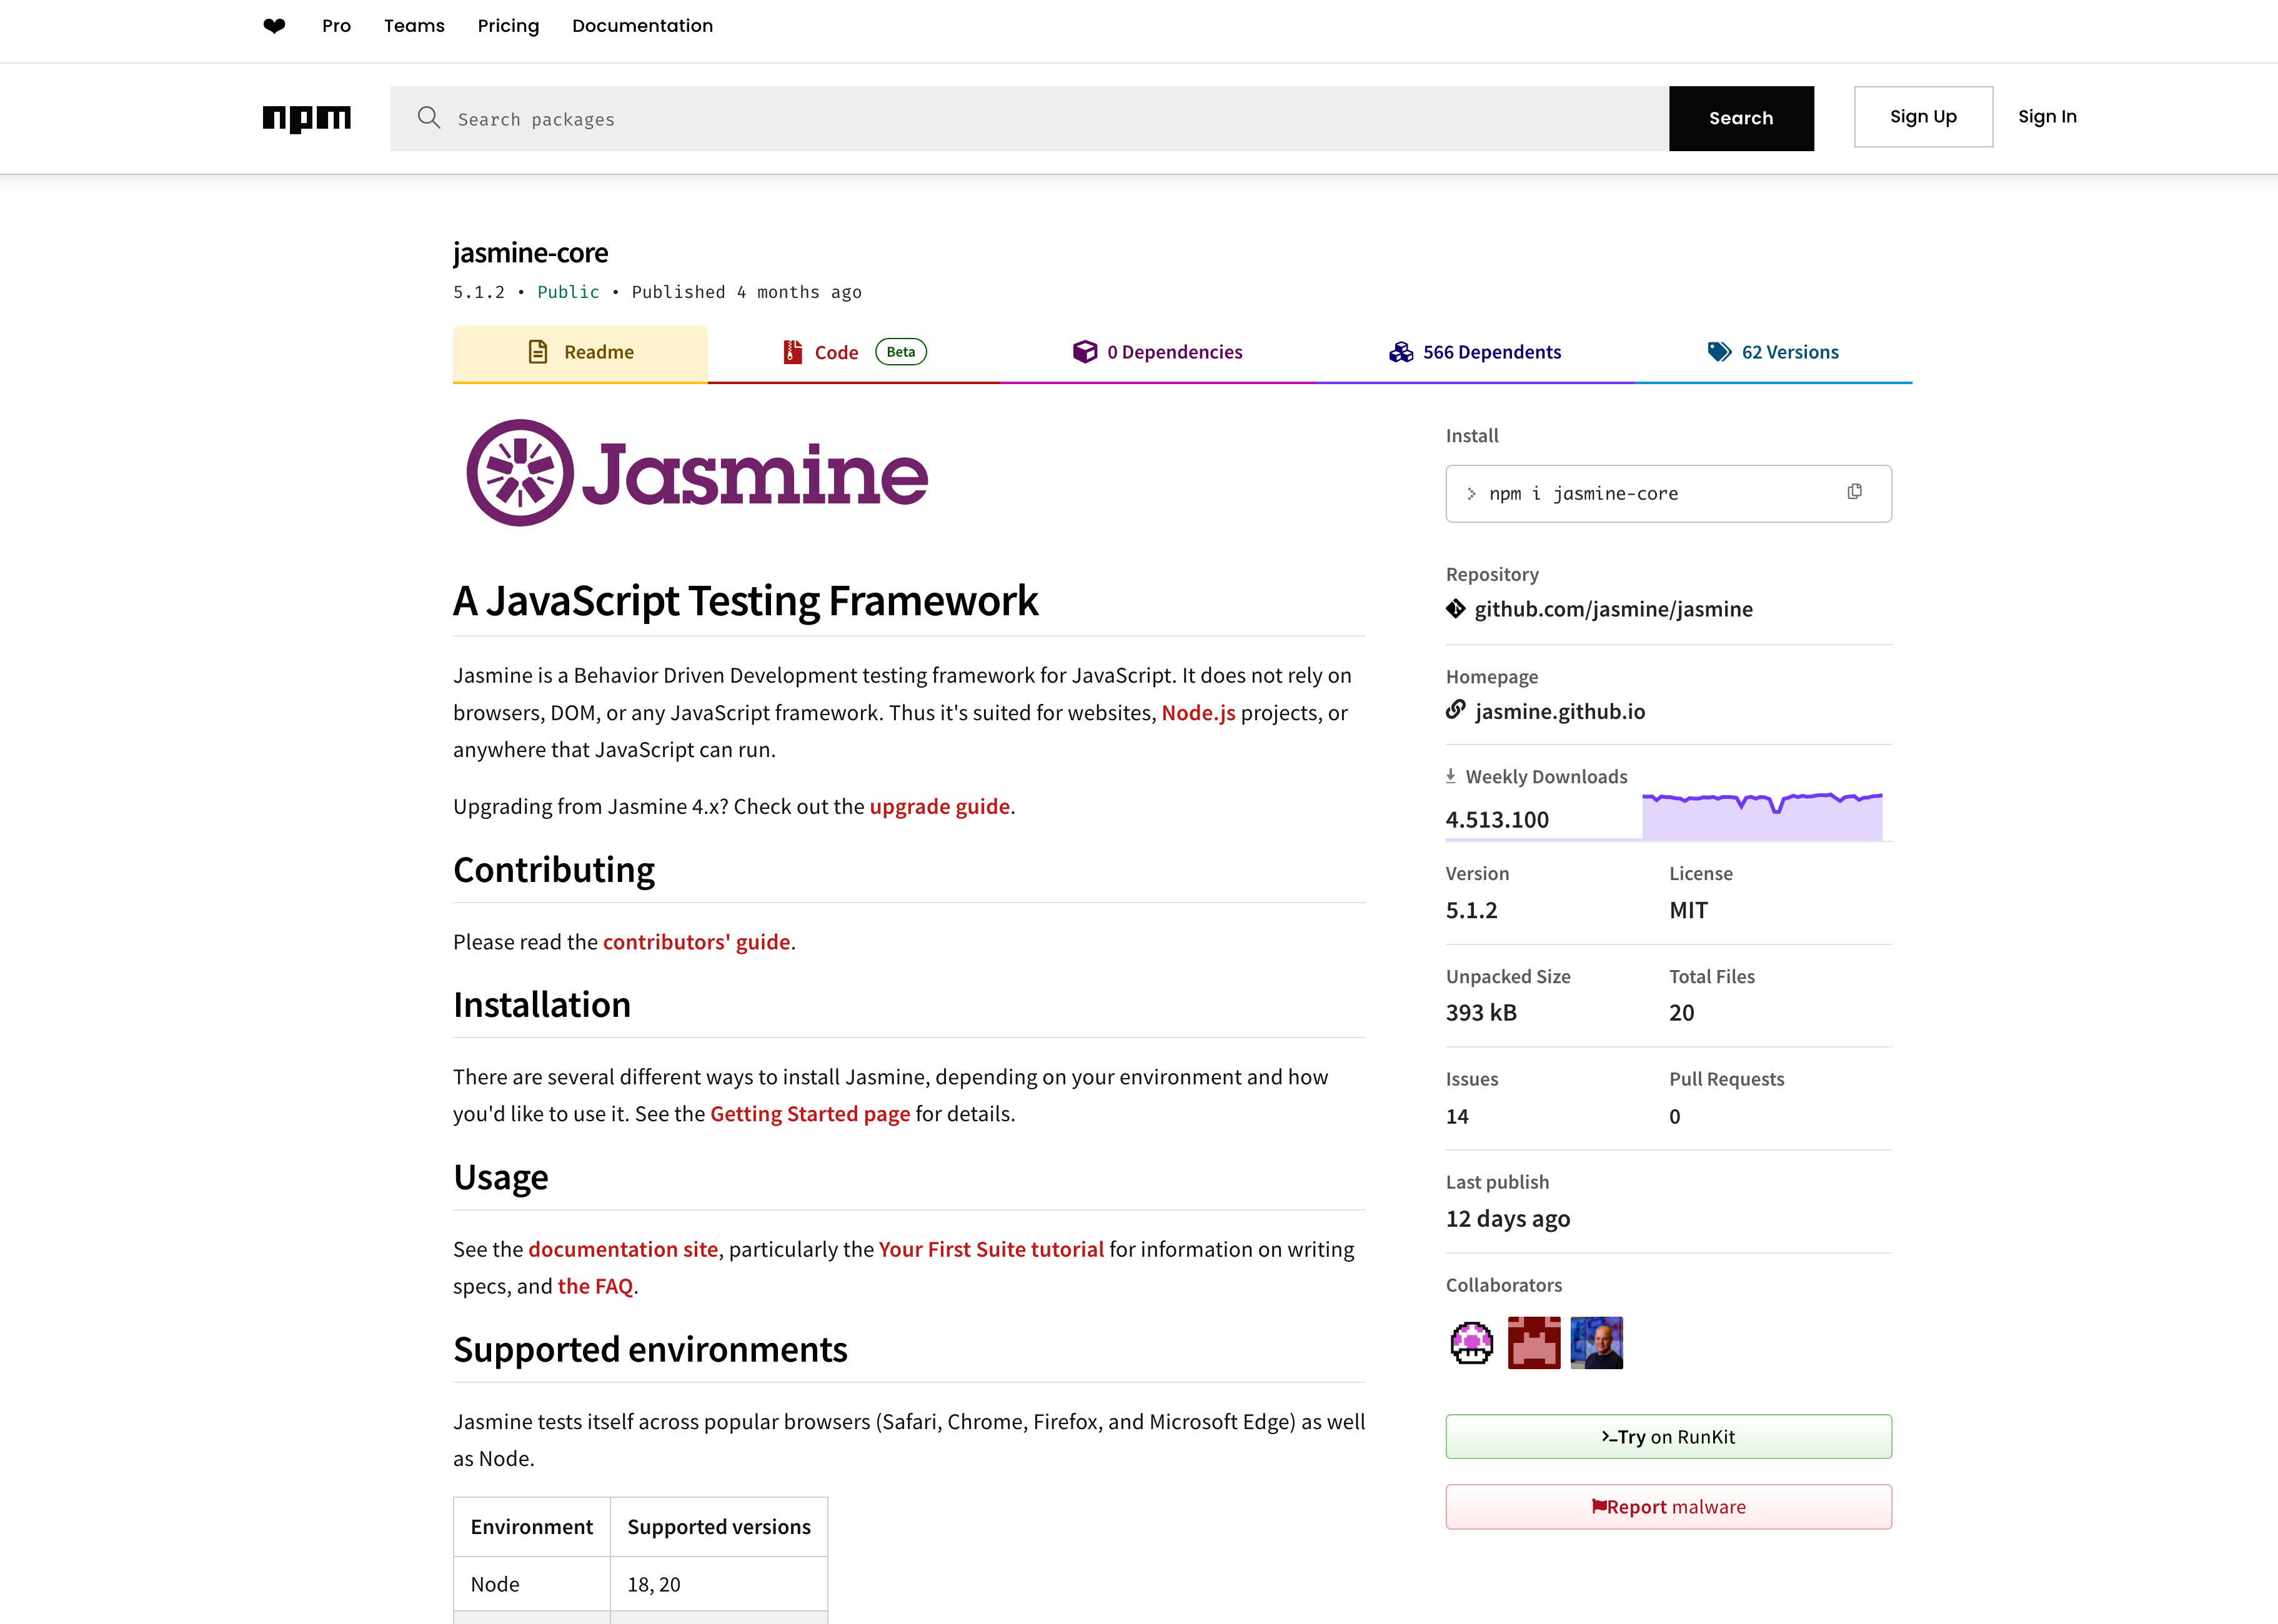
Task: Click the Dependencies cube icon
Action: pos(1085,352)
